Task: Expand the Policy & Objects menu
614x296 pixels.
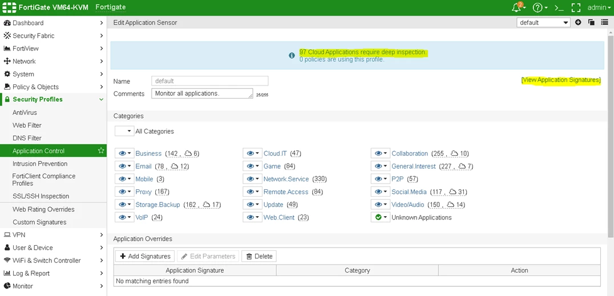Action: click(53, 87)
